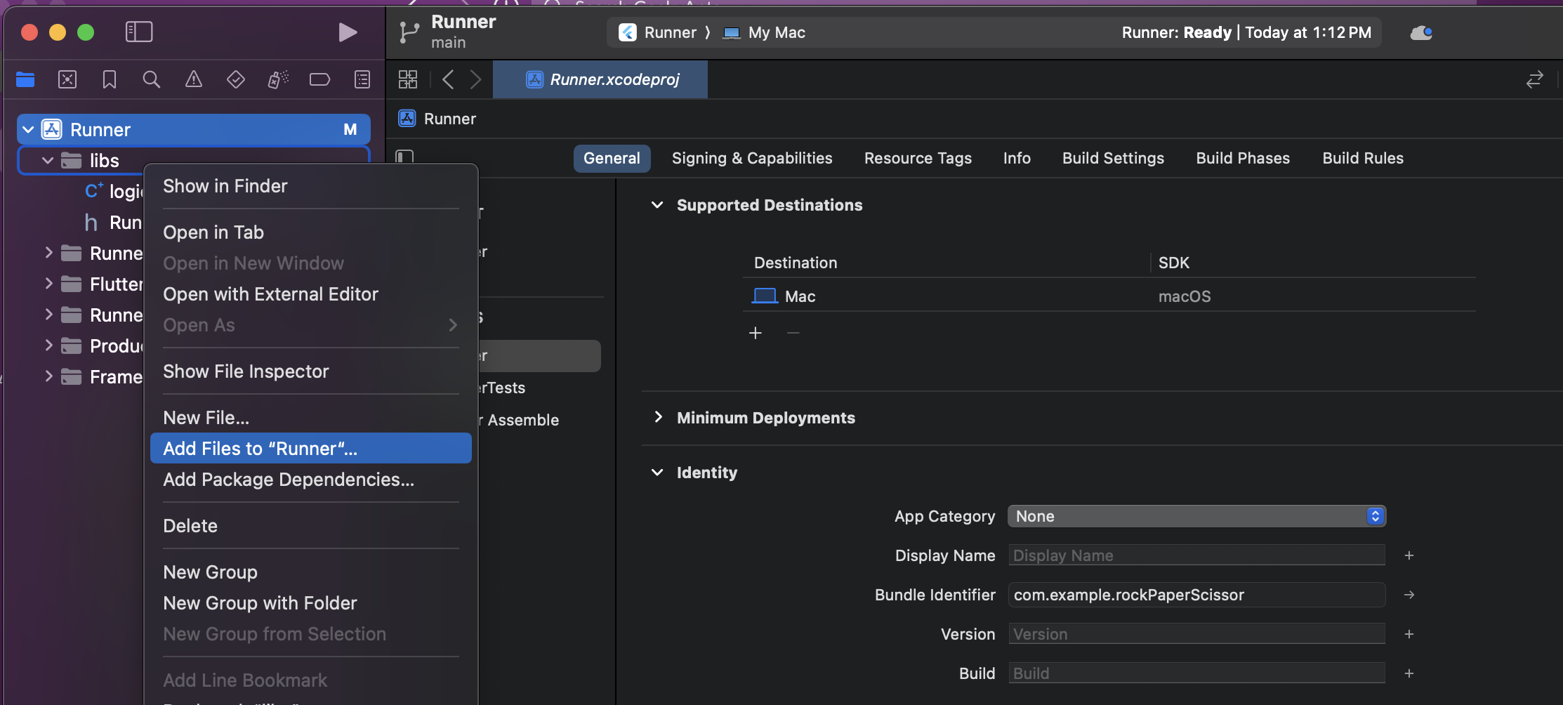
Task: Open the Breakpoint navigator icon
Action: pos(320,79)
